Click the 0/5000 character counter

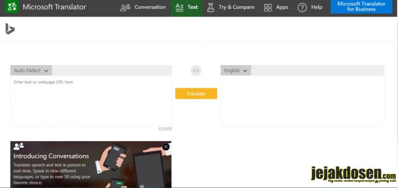click(165, 129)
